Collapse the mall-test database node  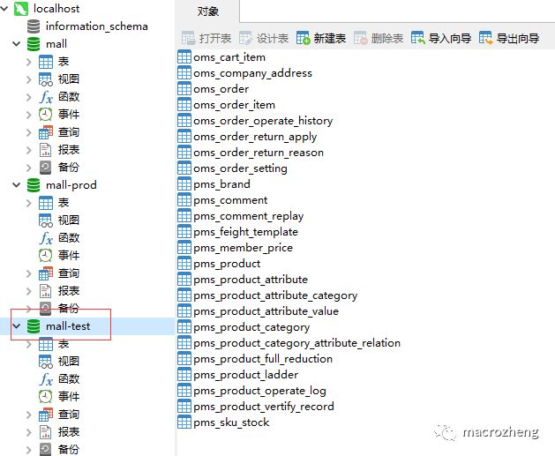(x=17, y=326)
